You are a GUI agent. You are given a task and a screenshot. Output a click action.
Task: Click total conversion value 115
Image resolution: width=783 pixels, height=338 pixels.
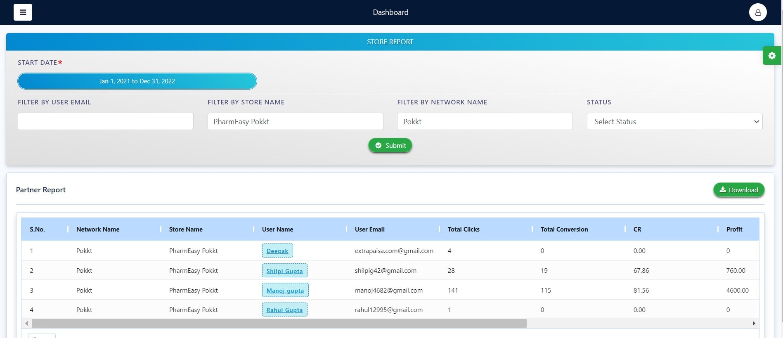point(546,290)
